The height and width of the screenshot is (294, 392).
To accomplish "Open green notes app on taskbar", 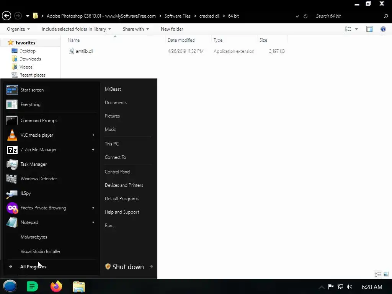I will [32, 286].
